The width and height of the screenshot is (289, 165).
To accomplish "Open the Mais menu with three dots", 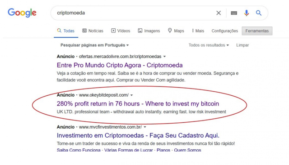I will [198, 31].
